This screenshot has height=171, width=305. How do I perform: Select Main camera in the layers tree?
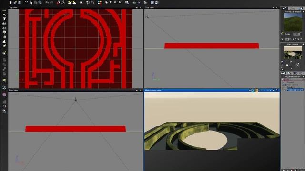click(292, 85)
